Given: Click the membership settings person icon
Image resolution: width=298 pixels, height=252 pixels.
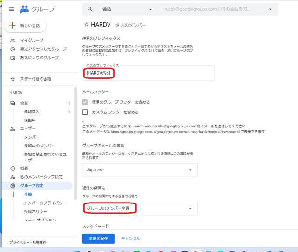Looking at the screenshot, I should tap(13, 177).
